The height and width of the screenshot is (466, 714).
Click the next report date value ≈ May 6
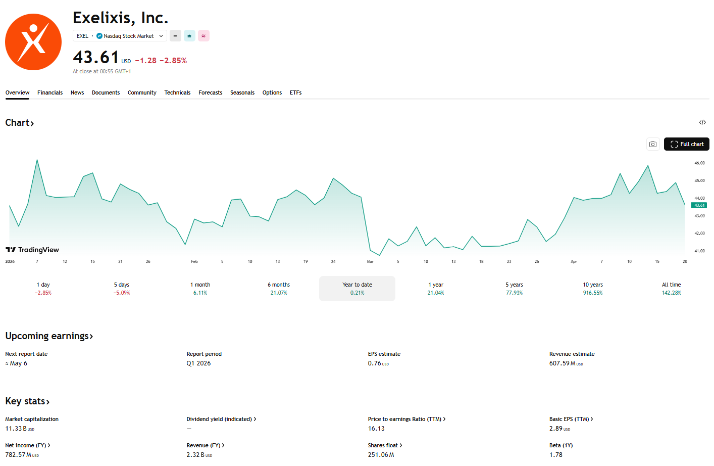16,363
